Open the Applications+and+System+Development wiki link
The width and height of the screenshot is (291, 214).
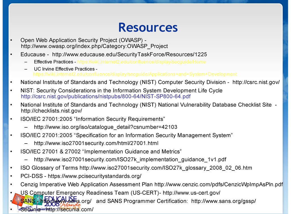[x=135, y=74]
